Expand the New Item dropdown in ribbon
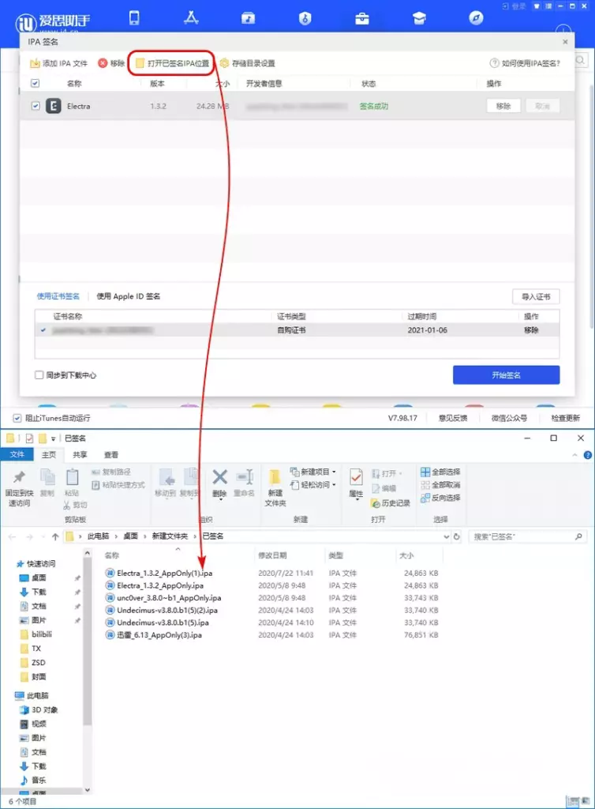The image size is (595, 809). 334,472
